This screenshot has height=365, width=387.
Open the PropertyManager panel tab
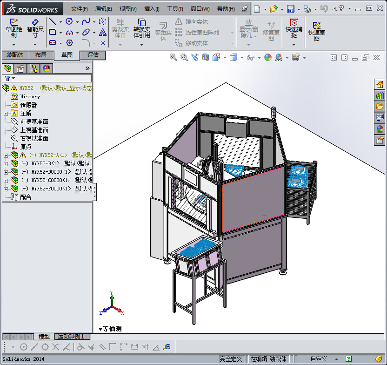pos(20,68)
